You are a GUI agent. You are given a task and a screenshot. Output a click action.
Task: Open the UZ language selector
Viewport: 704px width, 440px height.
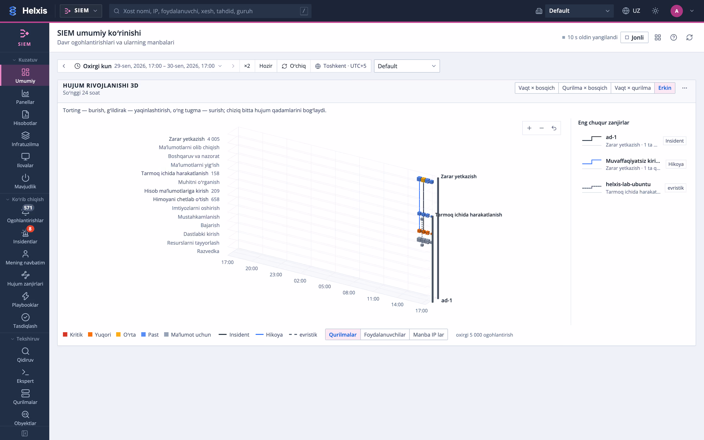click(x=631, y=11)
